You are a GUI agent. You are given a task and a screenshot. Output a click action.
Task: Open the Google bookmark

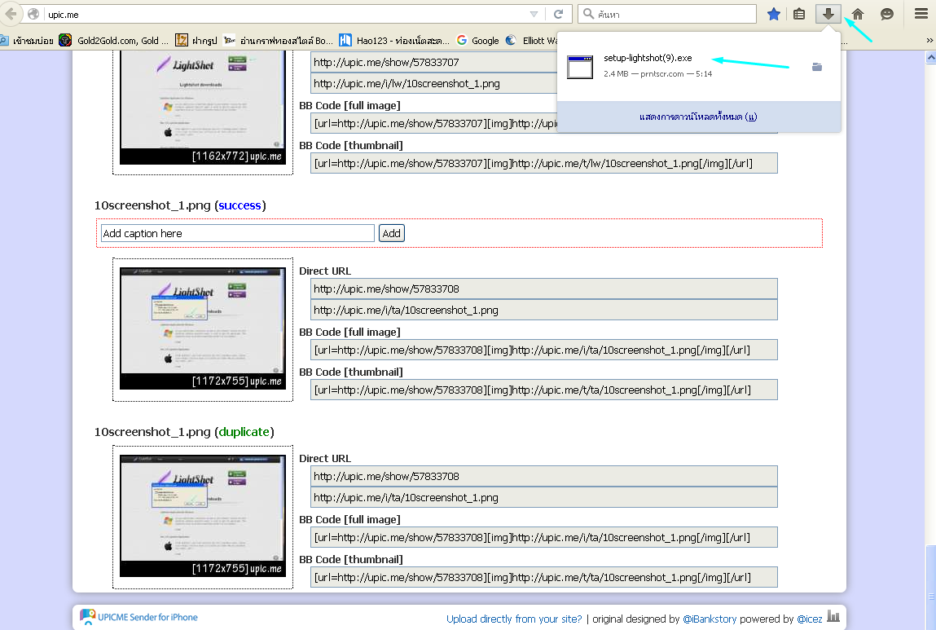click(x=477, y=40)
